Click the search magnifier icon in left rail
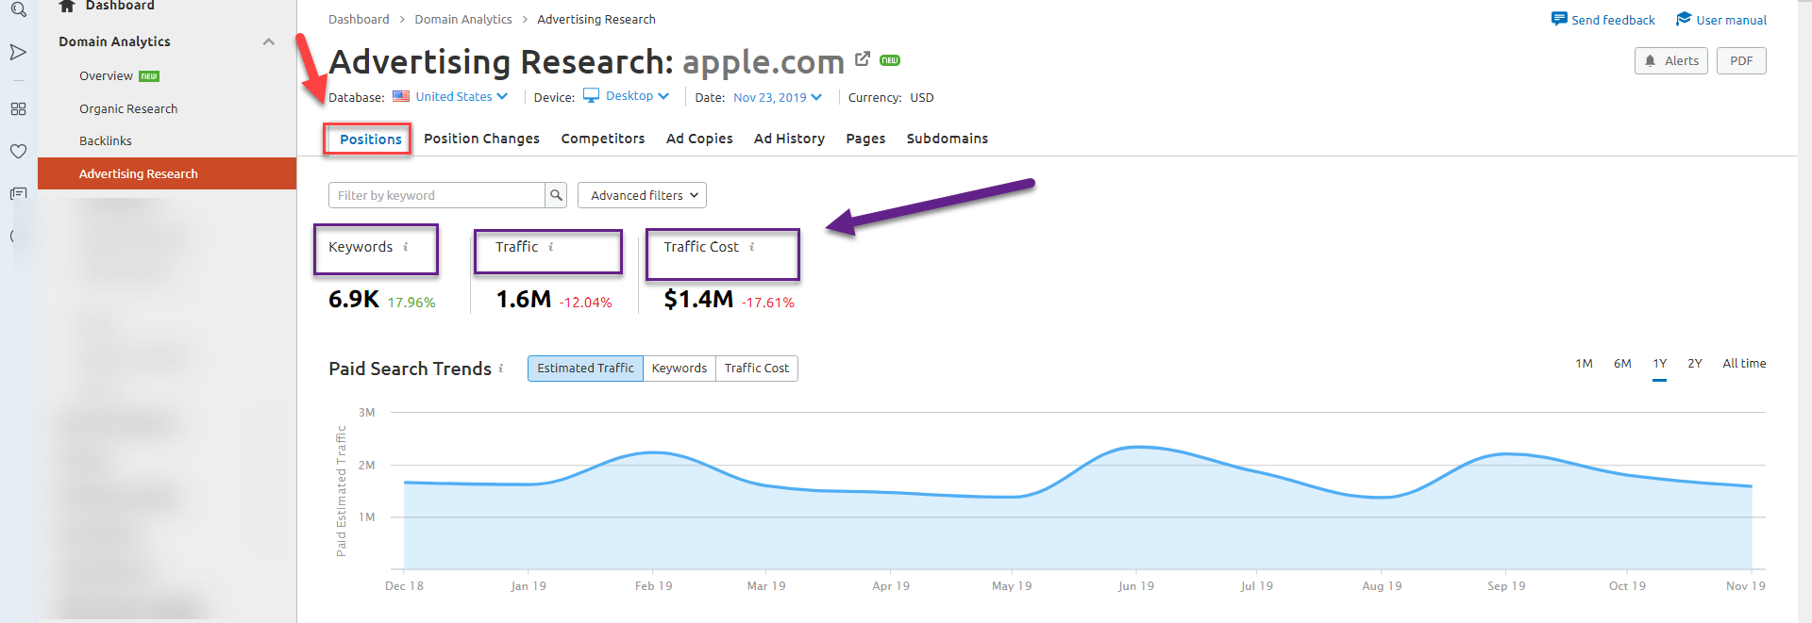Screen dimensions: 1812x623 tap(18, 10)
